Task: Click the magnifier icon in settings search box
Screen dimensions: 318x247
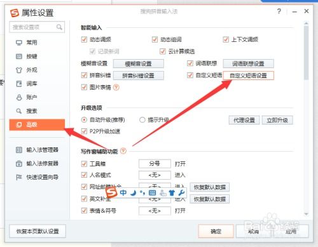Action: pyautogui.click(x=59, y=27)
